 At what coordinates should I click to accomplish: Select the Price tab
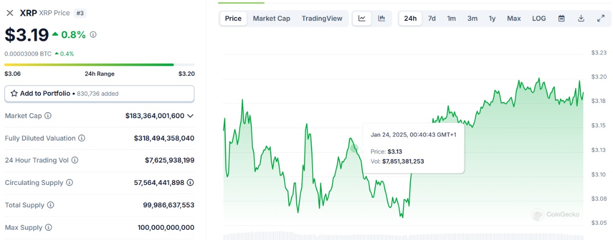point(233,18)
